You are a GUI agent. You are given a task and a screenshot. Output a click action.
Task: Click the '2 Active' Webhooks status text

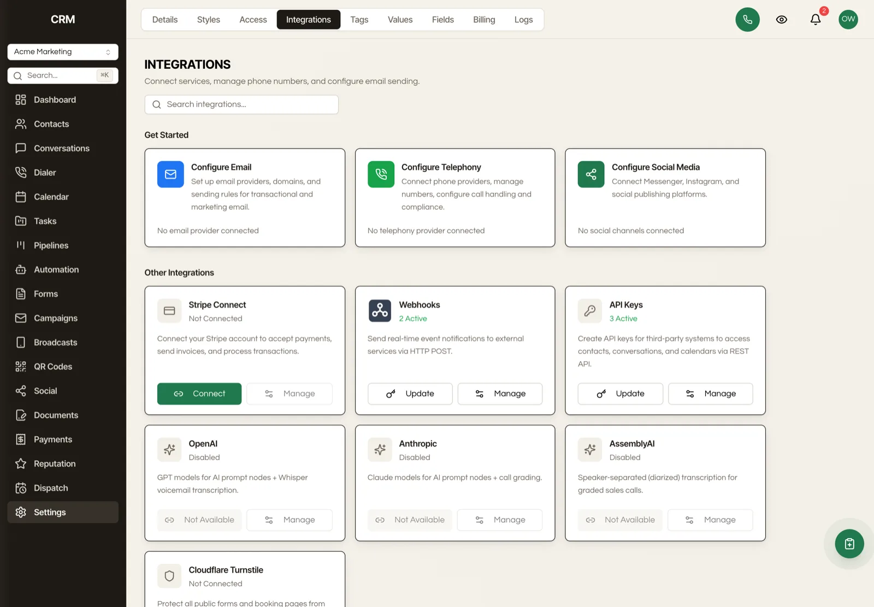(x=413, y=319)
